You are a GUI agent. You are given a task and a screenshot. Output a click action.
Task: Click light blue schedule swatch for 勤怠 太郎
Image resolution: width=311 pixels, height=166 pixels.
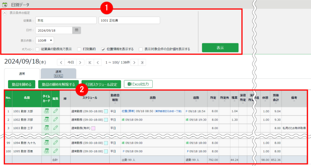coord(106,111)
